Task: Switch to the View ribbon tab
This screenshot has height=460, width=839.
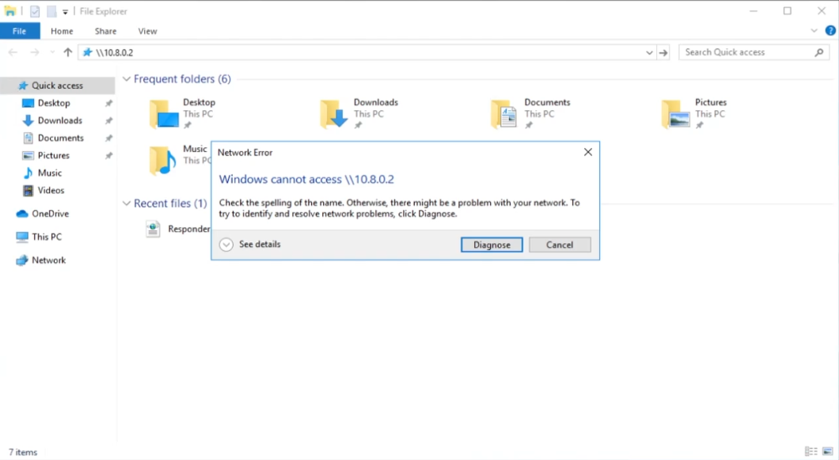Action: click(147, 31)
